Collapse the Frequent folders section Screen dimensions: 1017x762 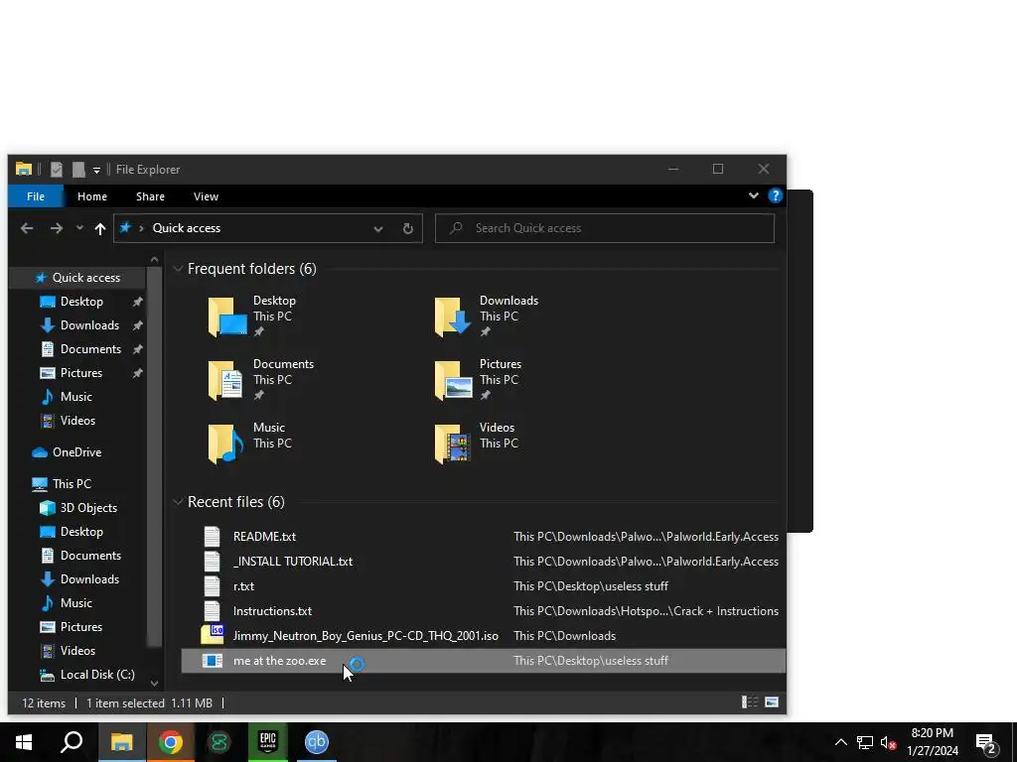point(178,268)
